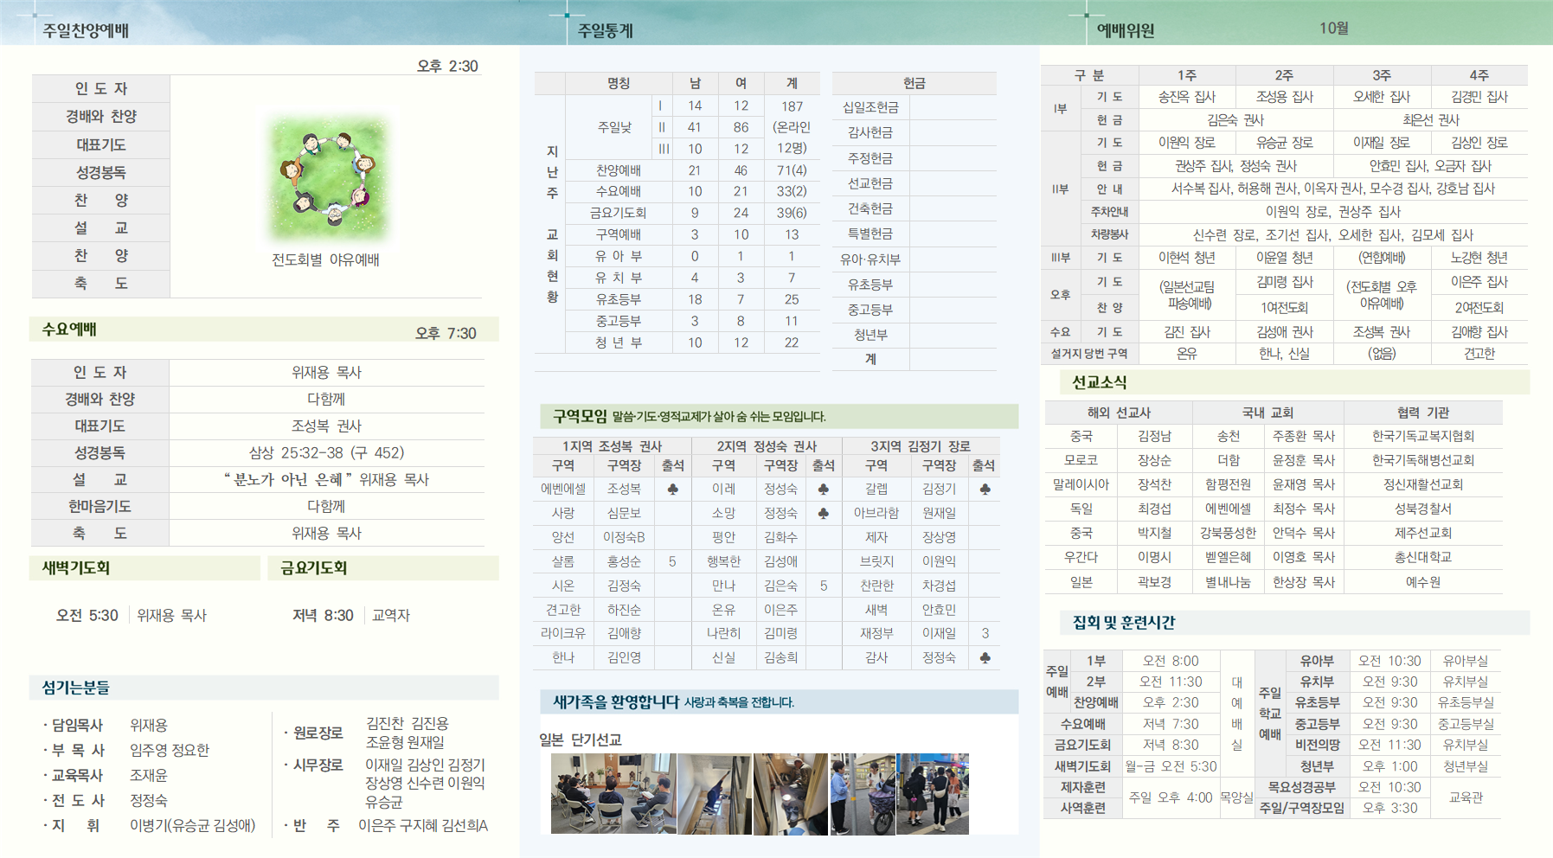Click the 해외 선교사 column header
The height and width of the screenshot is (858, 1553).
pyautogui.click(x=1119, y=413)
